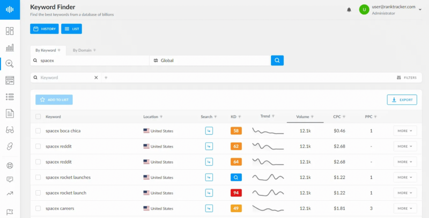Check the spacex rocket launches row
Image resolution: width=429 pixels, height=218 pixels.
[38, 177]
